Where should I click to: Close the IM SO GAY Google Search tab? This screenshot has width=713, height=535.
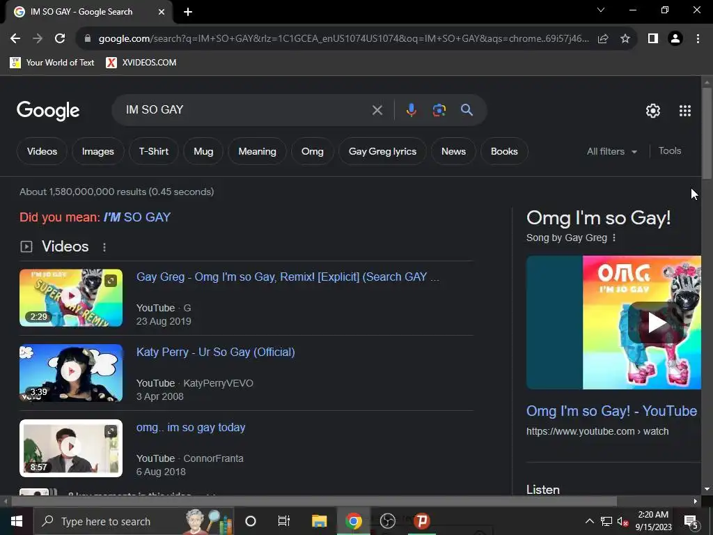coord(162,13)
